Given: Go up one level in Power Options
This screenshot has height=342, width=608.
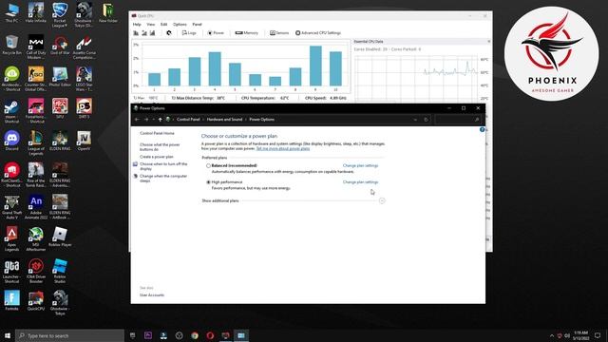Looking at the screenshot, I should (160, 120).
